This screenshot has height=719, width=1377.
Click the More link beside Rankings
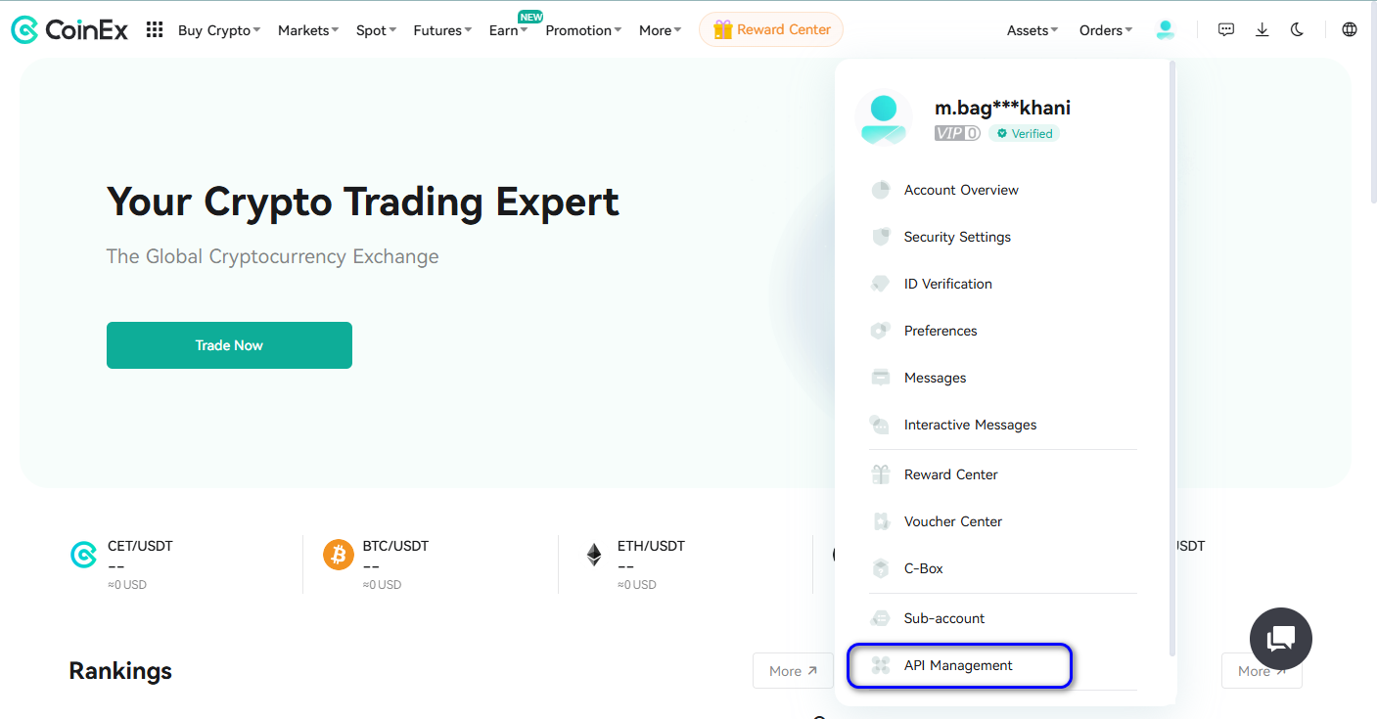[793, 671]
